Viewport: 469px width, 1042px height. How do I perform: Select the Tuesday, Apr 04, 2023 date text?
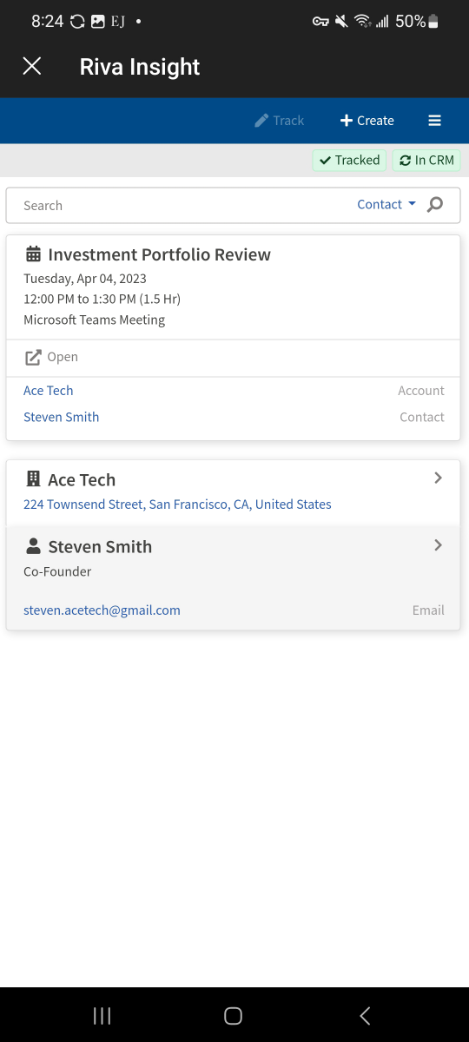coord(85,279)
